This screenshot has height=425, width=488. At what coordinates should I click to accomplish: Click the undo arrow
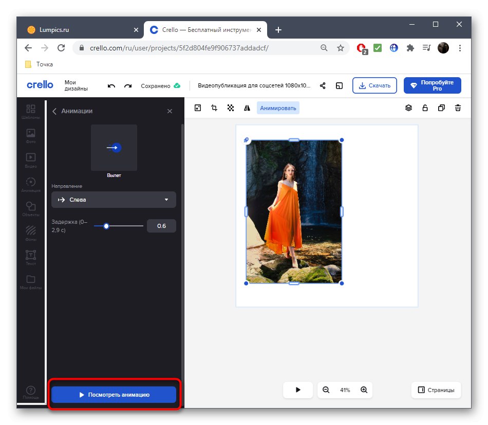click(111, 86)
